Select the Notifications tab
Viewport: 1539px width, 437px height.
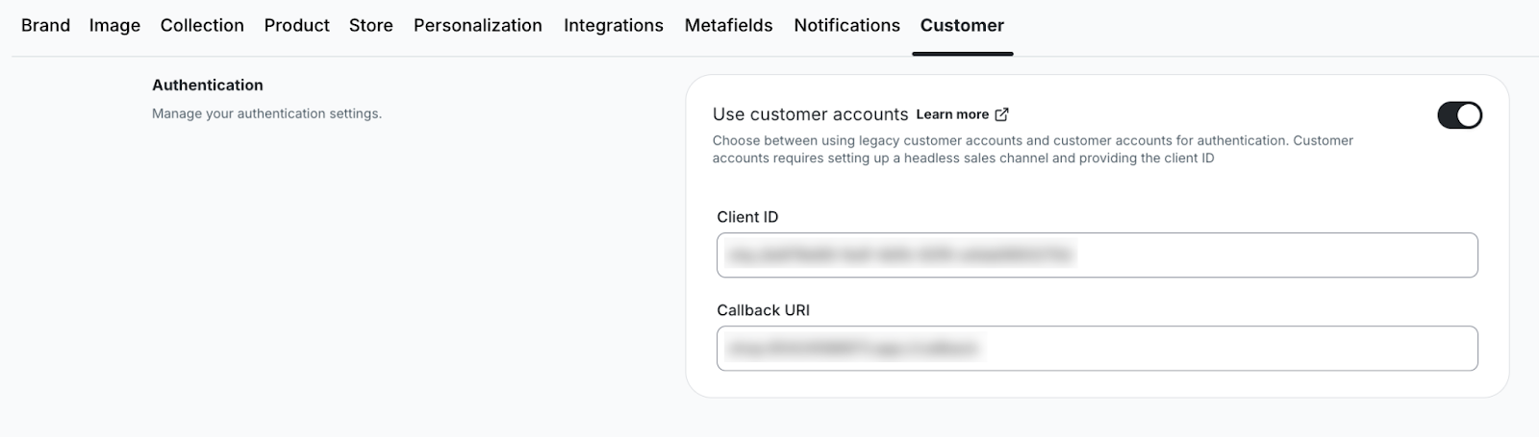pos(846,26)
